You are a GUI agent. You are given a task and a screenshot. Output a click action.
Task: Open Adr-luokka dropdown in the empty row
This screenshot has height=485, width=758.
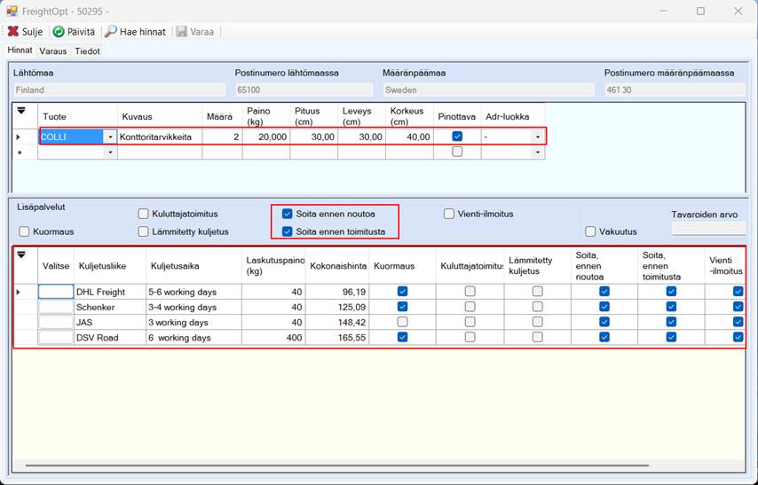point(538,153)
